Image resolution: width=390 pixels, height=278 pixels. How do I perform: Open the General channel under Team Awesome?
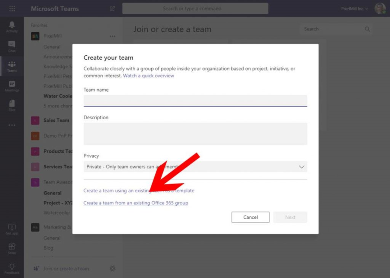[52, 193]
